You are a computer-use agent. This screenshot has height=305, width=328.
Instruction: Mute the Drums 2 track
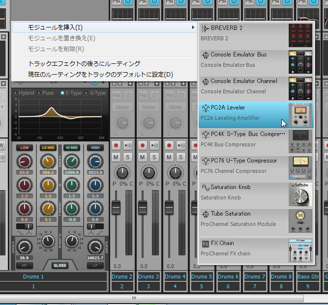pyautogui.click(x=116, y=157)
